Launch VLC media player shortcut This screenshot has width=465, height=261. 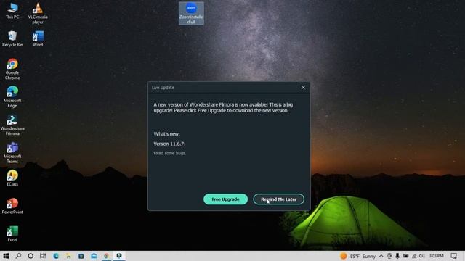click(38, 14)
